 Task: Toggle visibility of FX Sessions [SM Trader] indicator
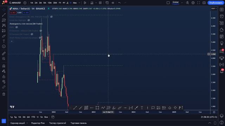(32, 34)
